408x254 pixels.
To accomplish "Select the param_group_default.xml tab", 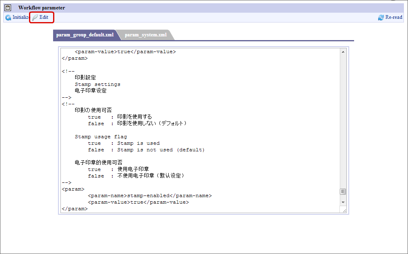I will click(85, 35).
